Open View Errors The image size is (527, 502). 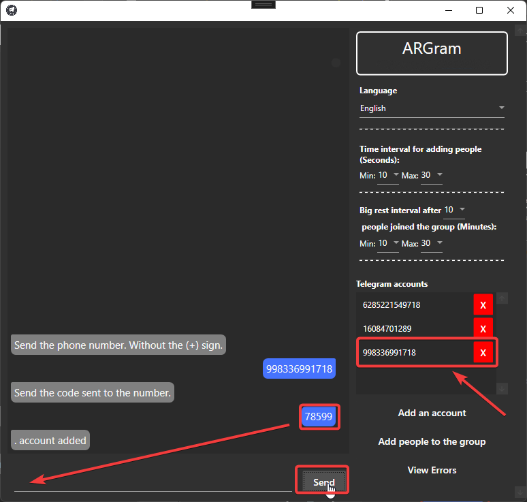pyautogui.click(x=432, y=470)
